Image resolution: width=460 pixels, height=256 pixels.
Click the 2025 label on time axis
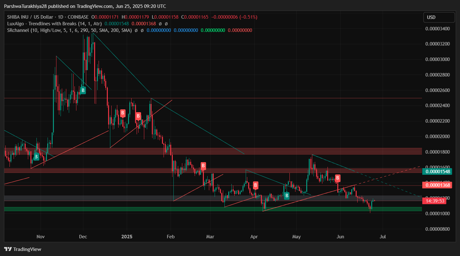(126, 236)
